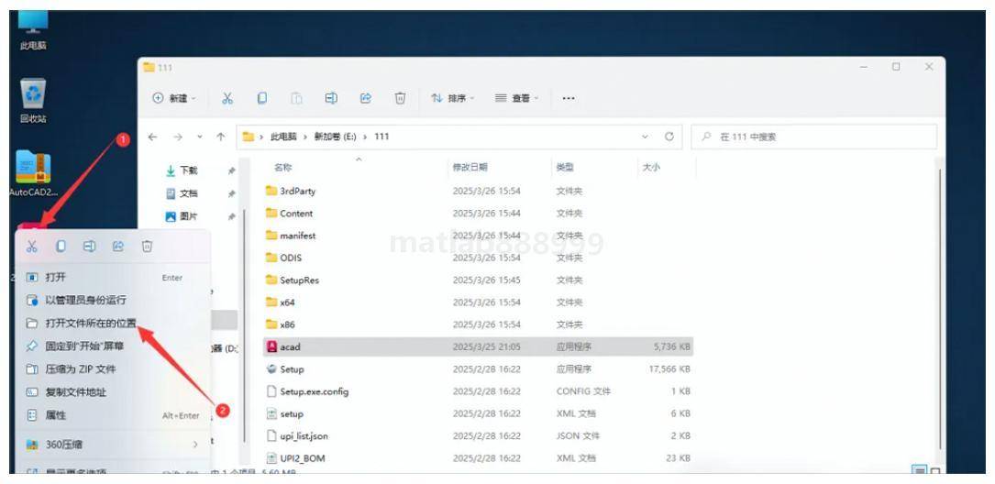The image size is (995, 484).
Task: Select the 此电脑 desktop icon
Action: coord(33,30)
